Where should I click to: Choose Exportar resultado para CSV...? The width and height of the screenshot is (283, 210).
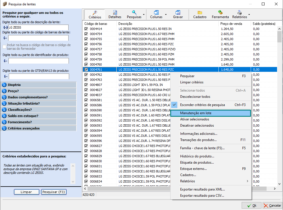point(211,196)
